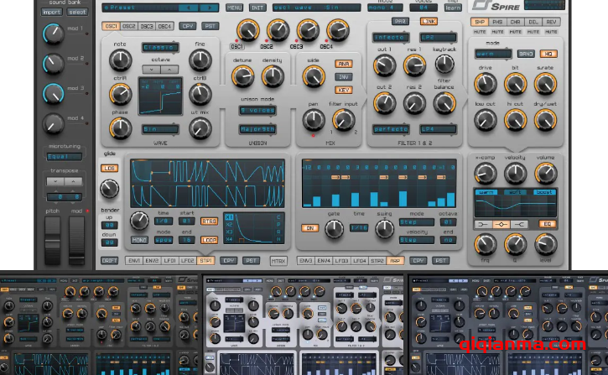
Task: Click the sound bank import button
Action: point(52,12)
